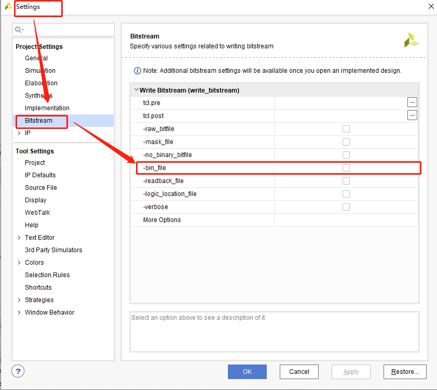437x390 pixels.
Task: Enable the -raw_bitfile checkbox
Action: pyautogui.click(x=346, y=129)
